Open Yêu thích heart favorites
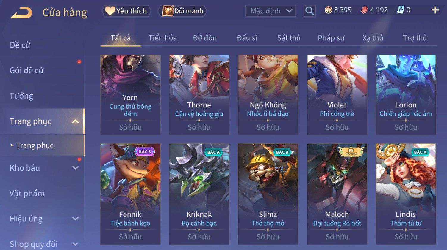The height and width of the screenshot is (250, 447). point(126,11)
